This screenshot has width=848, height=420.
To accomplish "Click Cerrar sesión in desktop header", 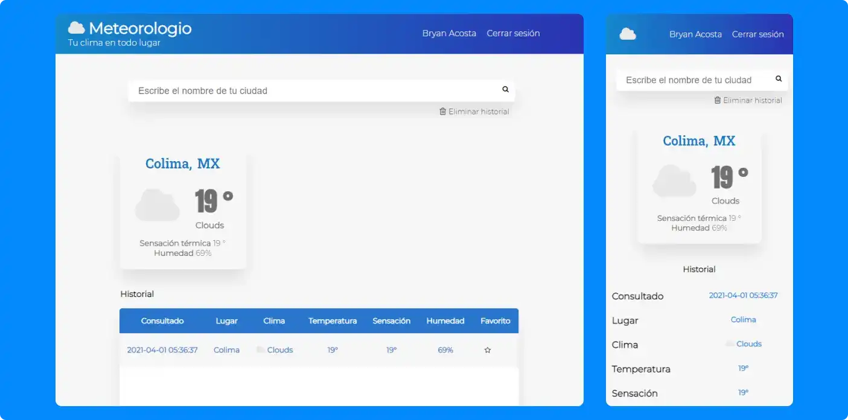I will pyautogui.click(x=513, y=33).
